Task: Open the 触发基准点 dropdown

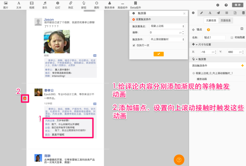Action: 167,26
